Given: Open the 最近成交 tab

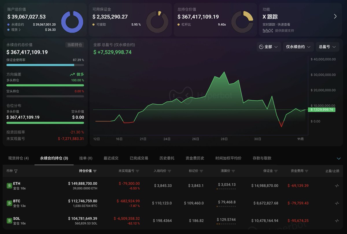Looking at the screenshot, I should 111,158.
